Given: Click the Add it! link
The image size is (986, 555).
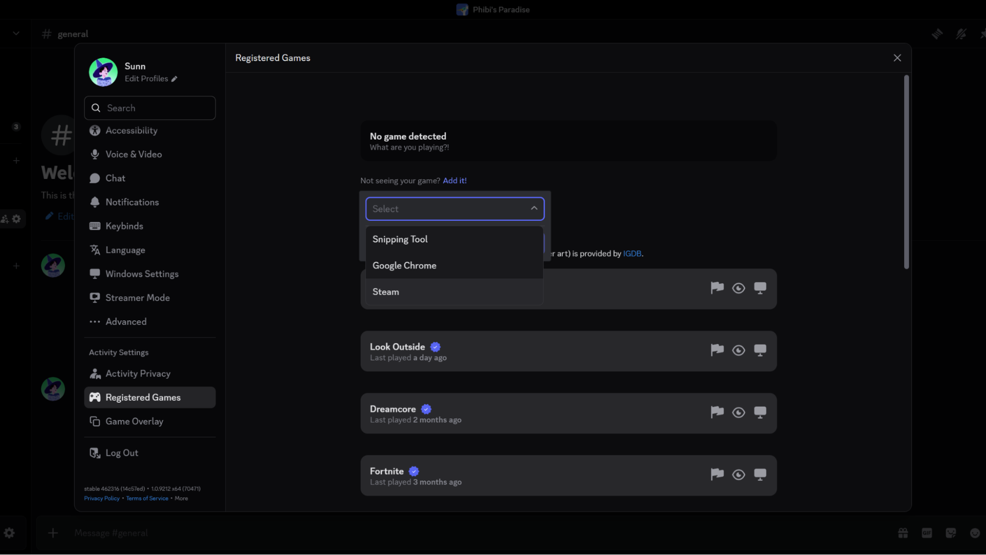Looking at the screenshot, I should [455, 180].
